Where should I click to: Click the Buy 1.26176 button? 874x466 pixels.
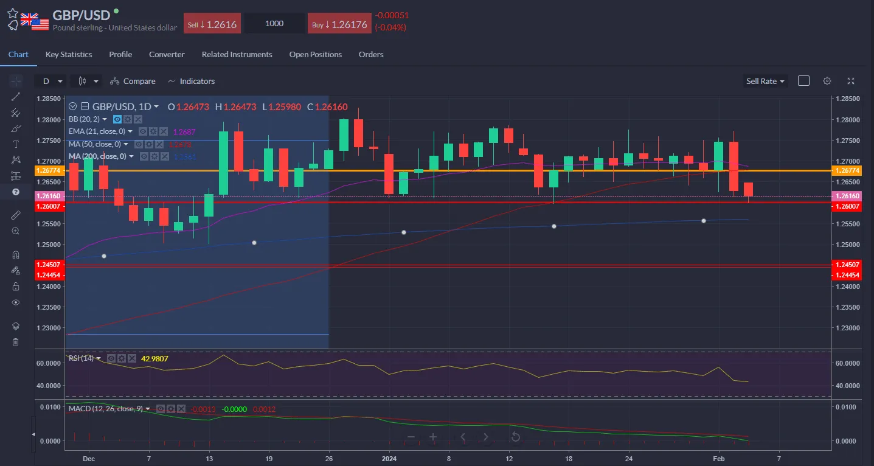(x=339, y=23)
